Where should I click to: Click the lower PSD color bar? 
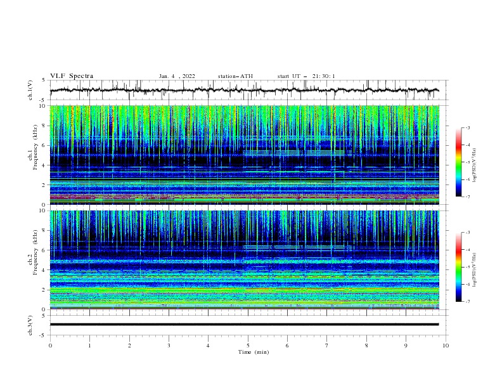pyautogui.click(x=458, y=267)
